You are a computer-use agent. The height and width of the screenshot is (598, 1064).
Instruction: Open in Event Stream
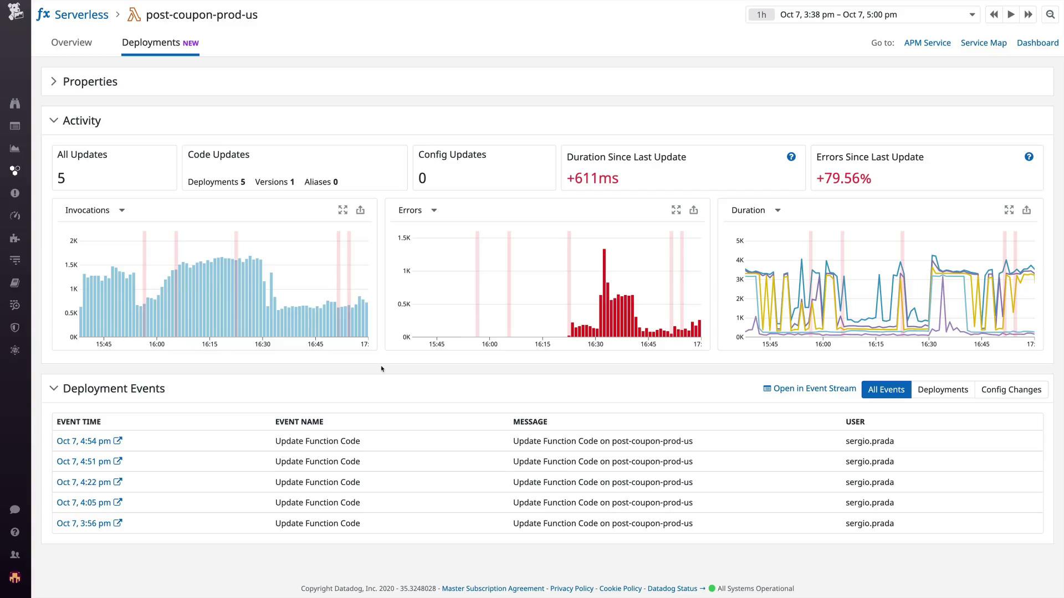tap(810, 388)
